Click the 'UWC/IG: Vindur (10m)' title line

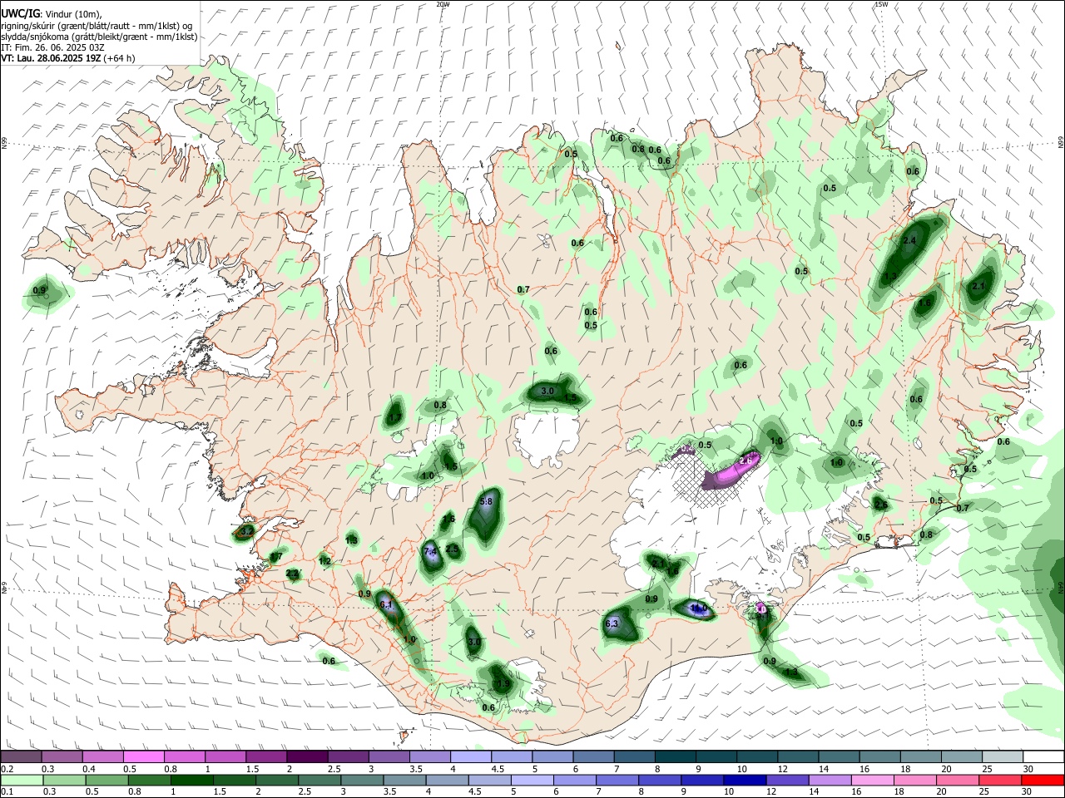click(x=51, y=13)
